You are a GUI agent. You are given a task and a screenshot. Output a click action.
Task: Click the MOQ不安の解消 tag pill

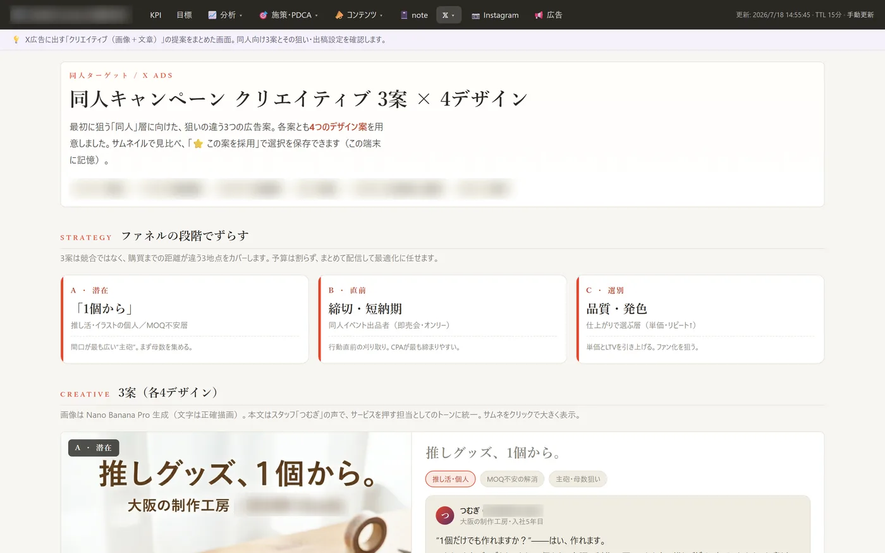click(512, 479)
